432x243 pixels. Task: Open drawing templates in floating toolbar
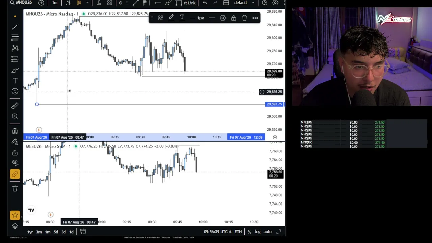coord(161,18)
